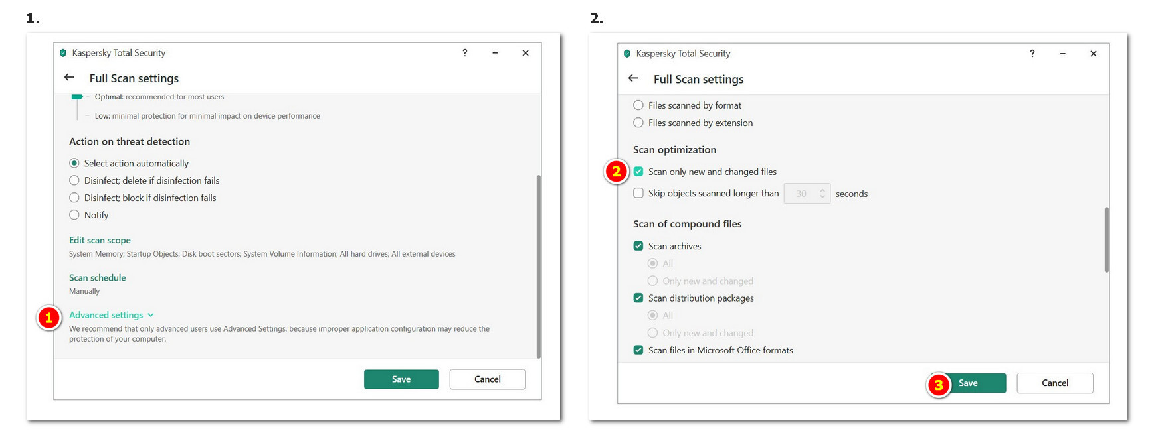Image resolution: width=1154 pixels, height=447 pixels.
Task: Choose the Notify radio button
Action: 74,215
